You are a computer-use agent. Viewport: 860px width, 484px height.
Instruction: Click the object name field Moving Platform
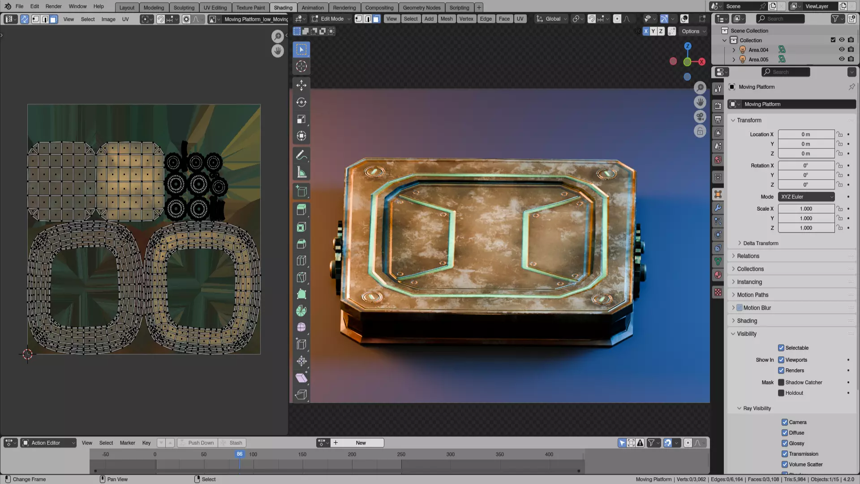tap(792, 104)
